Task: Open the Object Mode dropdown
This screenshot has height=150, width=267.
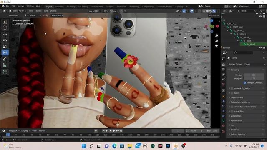Action: [x=18, y=11]
